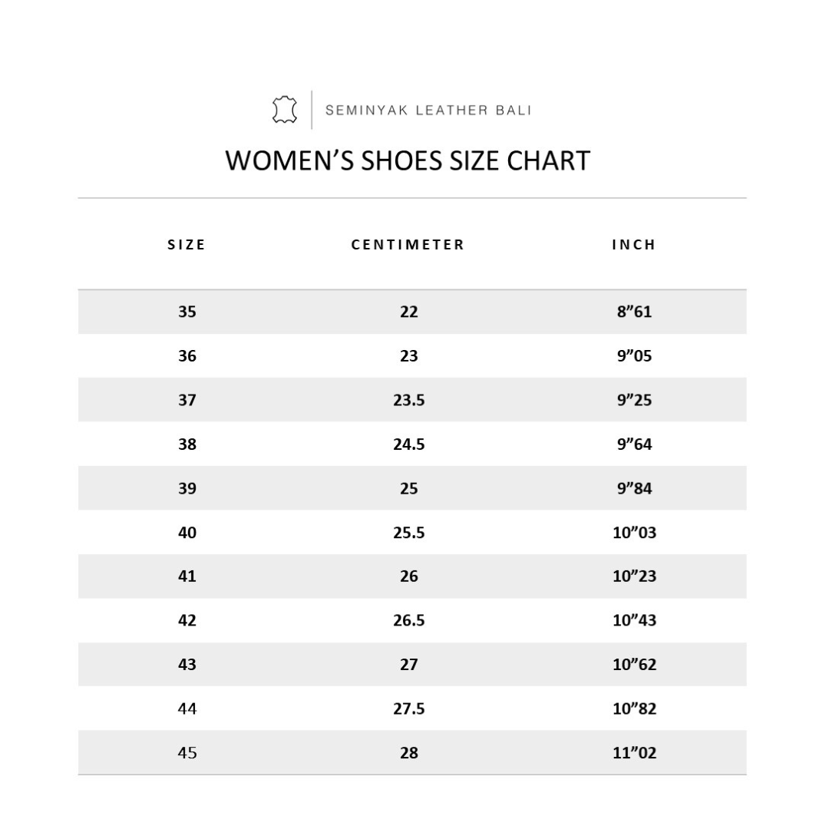The image size is (829, 829).
Task: Select size 45 in the table
Action: 187,753
